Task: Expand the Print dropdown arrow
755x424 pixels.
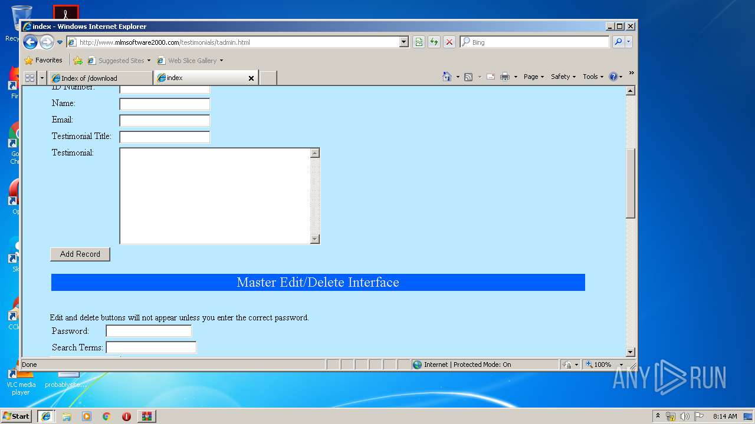Action: click(516, 77)
